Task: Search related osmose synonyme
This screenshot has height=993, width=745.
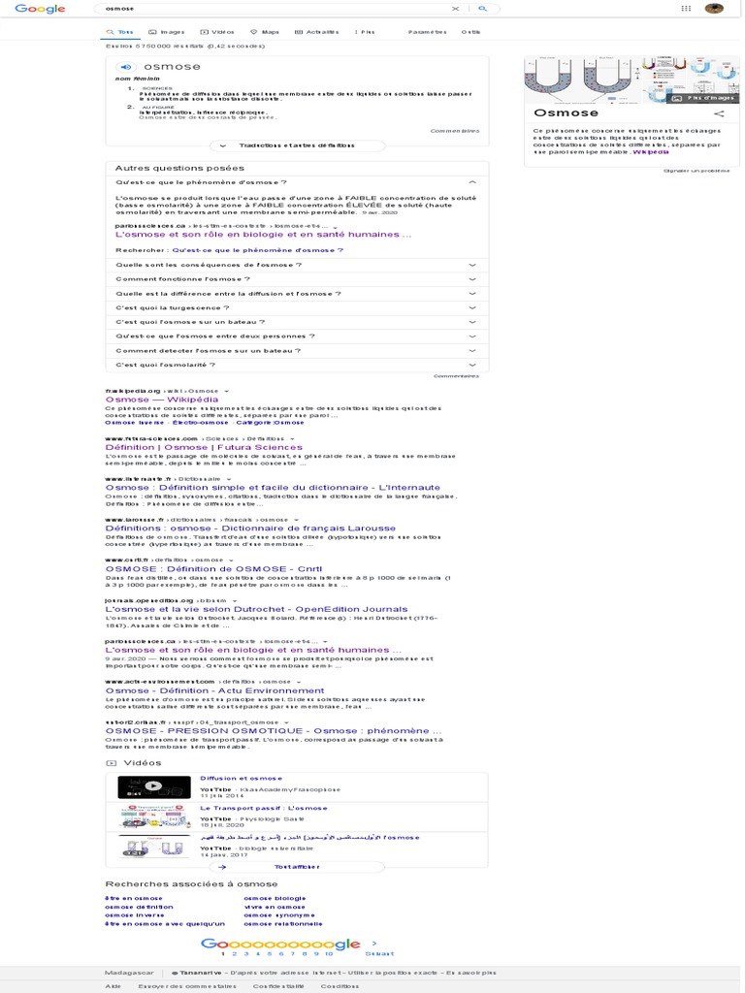Action: [x=279, y=915]
